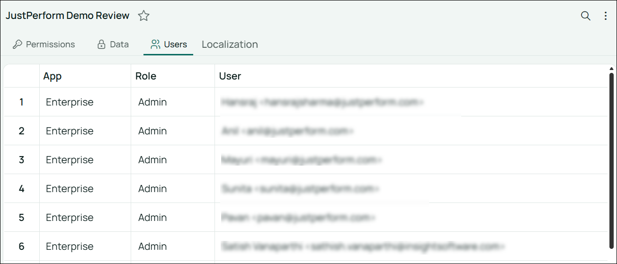Screen dimensions: 617x264
Task: Click Admin role cell in row 6
Action: coord(173,246)
